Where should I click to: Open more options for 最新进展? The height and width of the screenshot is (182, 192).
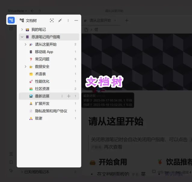[62, 96]
